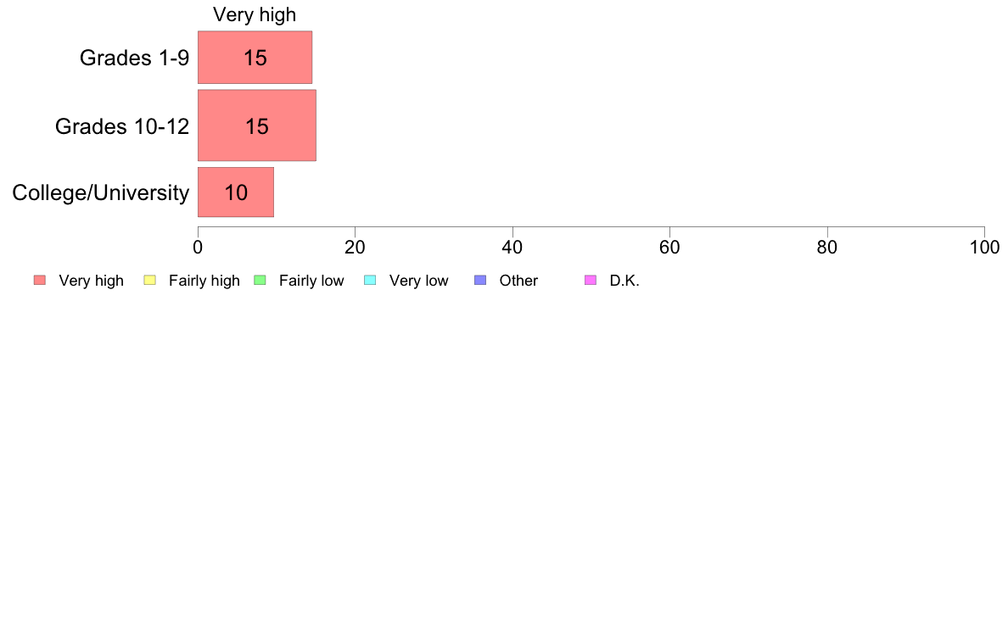Click the Fairly high legend label
Image resolution: width=1008 pixels, height=624 pixels.
point(204,281)
